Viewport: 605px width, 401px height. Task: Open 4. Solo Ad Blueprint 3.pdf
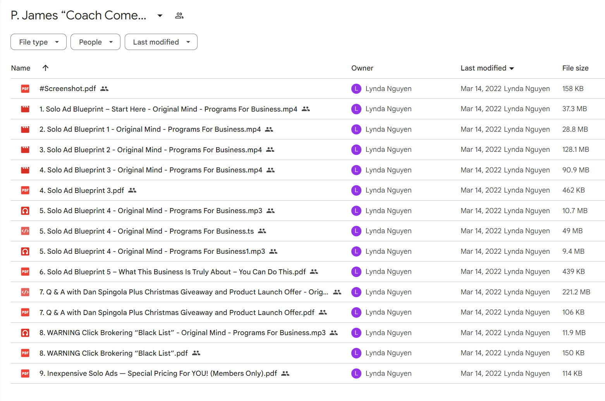coord(82,190)
